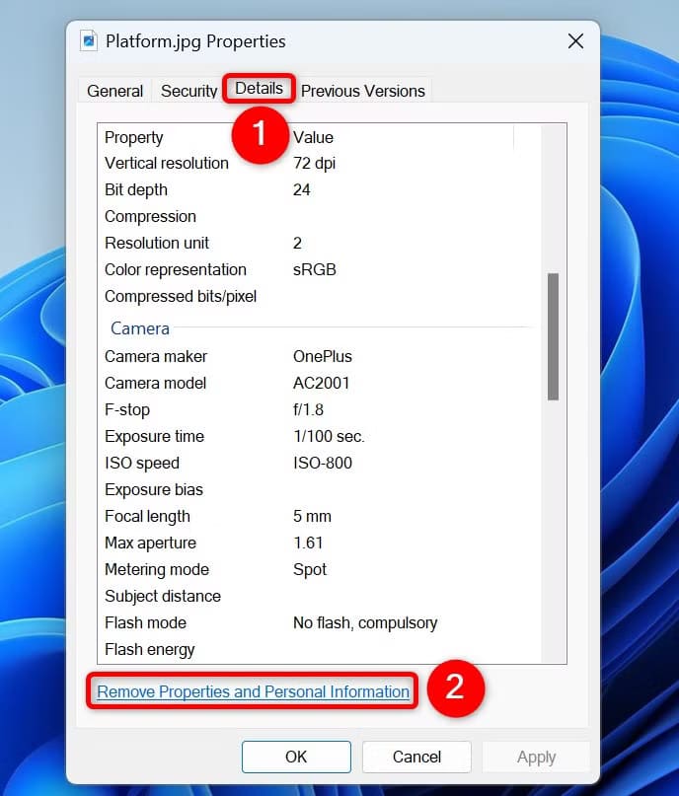679x796 pixels.
Task: Select the ISO speed property
Action: pos(142,463)
